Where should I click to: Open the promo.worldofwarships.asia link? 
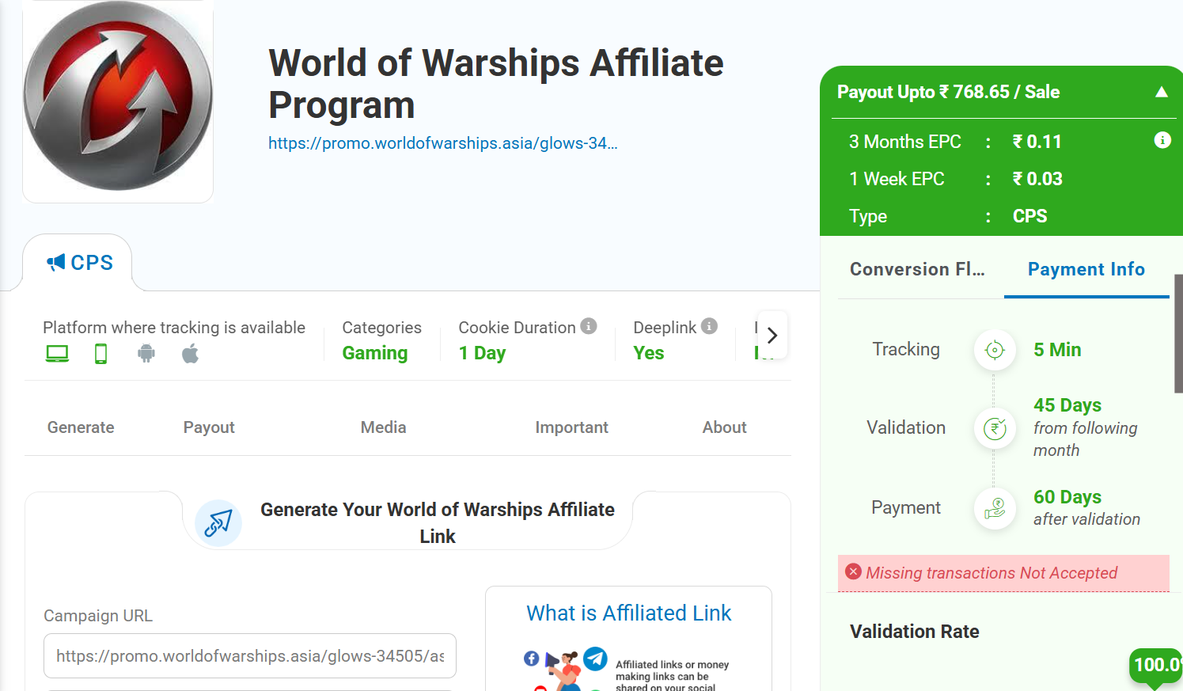point(442,143)
